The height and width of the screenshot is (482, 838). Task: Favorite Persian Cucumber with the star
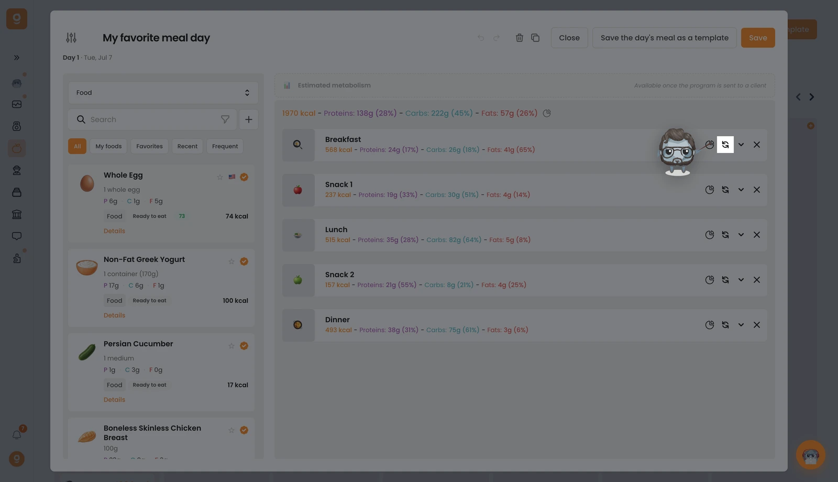231,346
